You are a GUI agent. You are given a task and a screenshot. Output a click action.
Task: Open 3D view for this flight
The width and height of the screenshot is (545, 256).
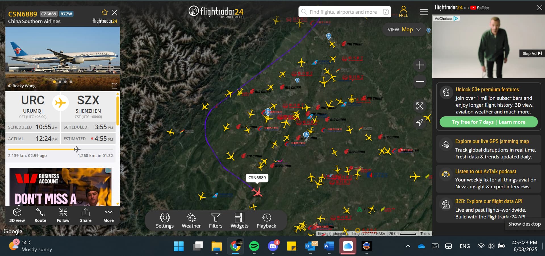coord(17,215)
